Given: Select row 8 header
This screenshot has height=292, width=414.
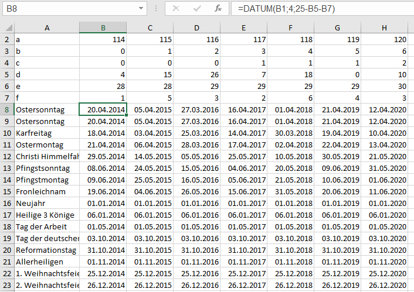Looking at the screenshot, I should (x=7, y=109).
